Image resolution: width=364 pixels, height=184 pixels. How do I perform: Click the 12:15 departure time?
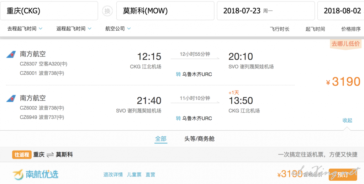click(149, 56)
